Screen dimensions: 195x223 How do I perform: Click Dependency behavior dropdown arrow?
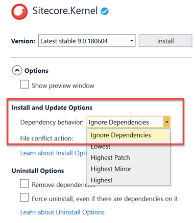167,122
